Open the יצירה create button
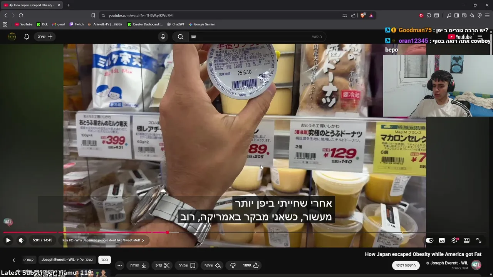This screenshot has height=277, width=493. coord(45,37)
